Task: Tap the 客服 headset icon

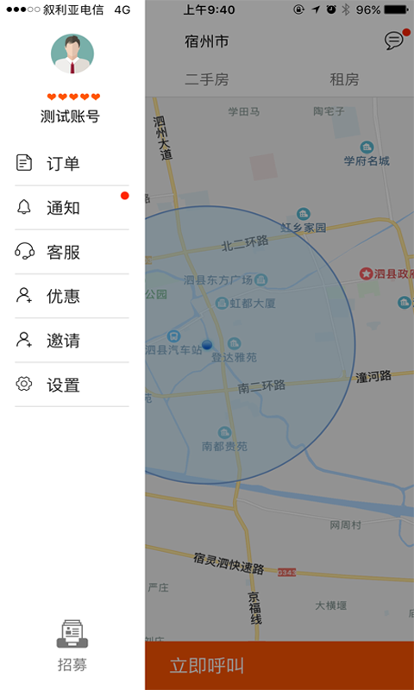Action: pyautogui.click(x=25, y=252)
